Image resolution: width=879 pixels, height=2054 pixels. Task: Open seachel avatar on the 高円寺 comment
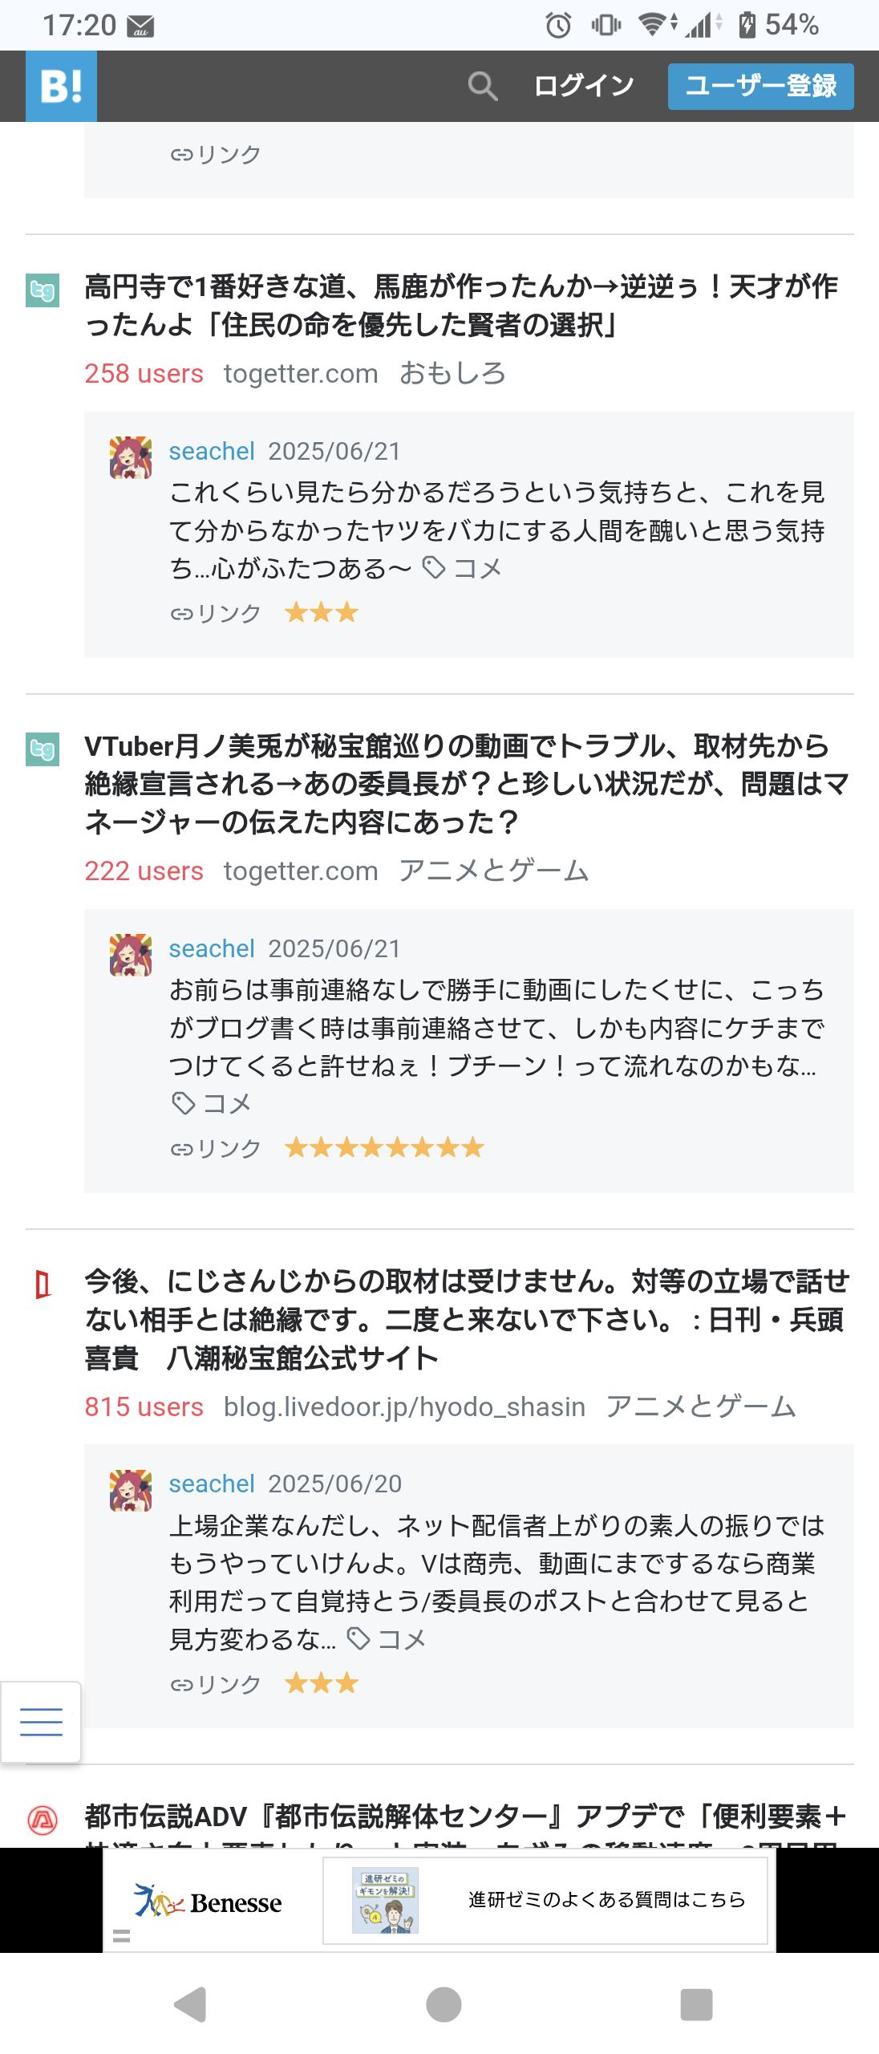[131, 457]
